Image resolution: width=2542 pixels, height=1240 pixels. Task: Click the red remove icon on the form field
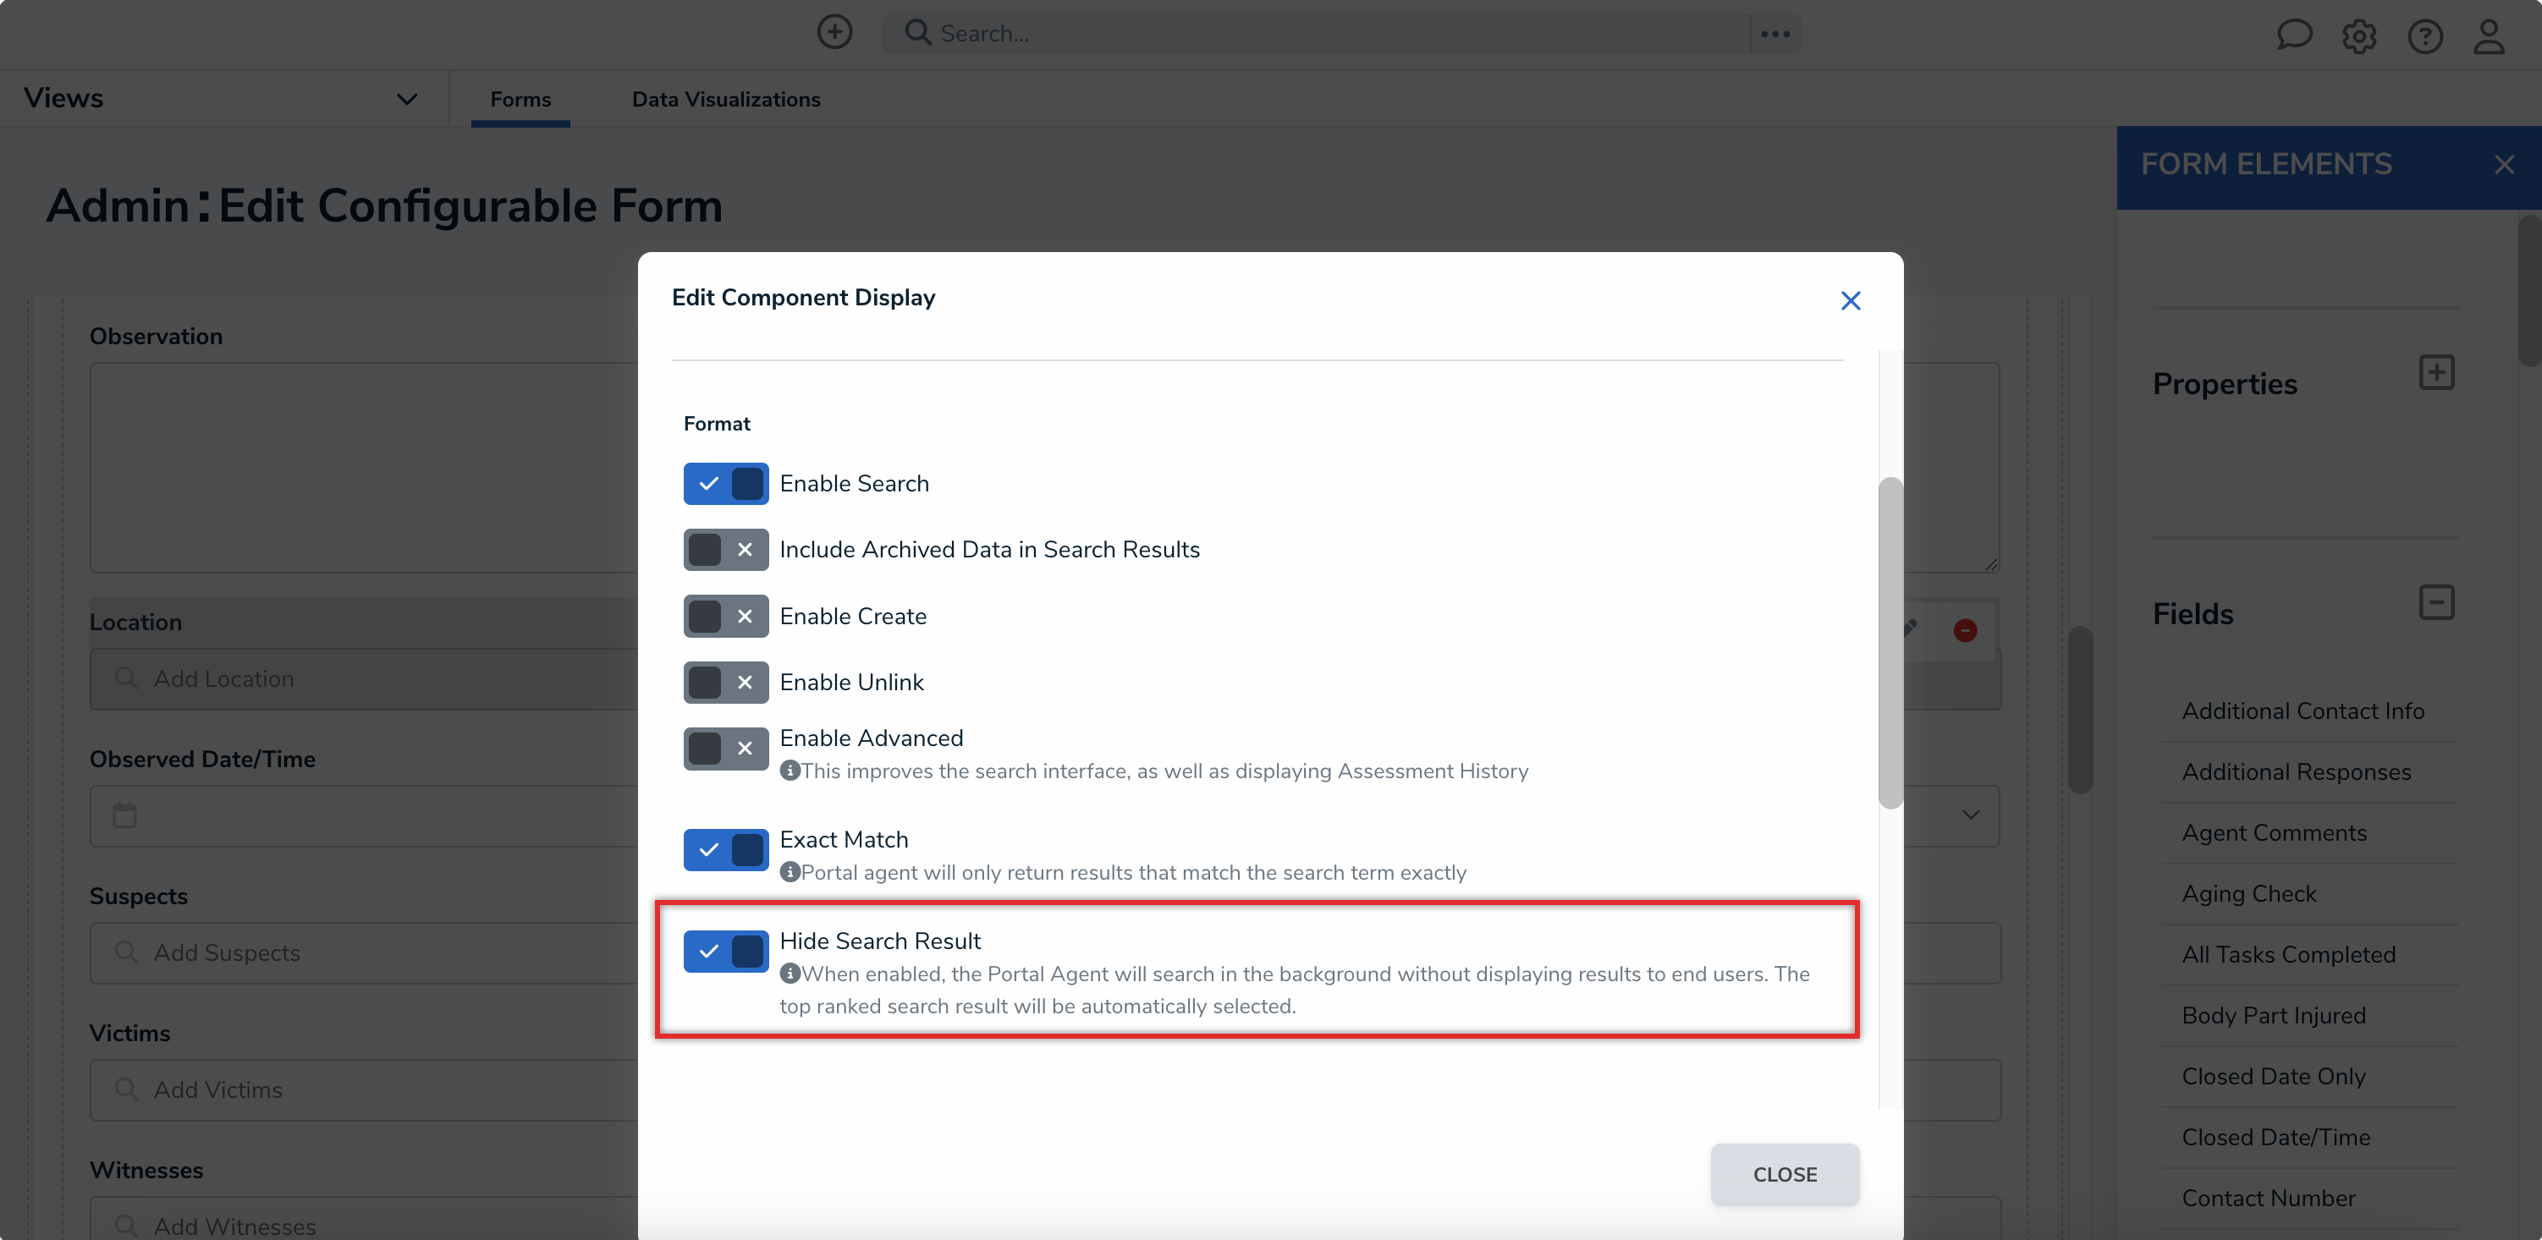click(x=1966, y=629)
